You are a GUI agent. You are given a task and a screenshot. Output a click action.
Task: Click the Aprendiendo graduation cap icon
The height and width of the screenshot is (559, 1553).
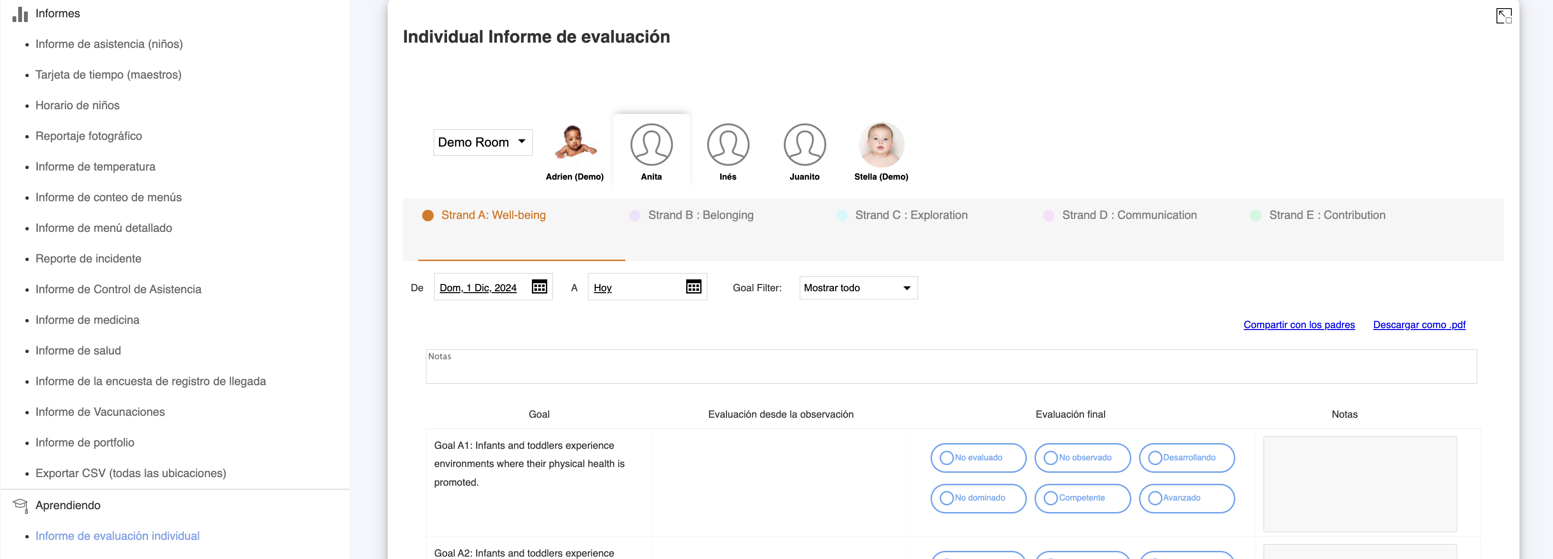tap(20, 505)
